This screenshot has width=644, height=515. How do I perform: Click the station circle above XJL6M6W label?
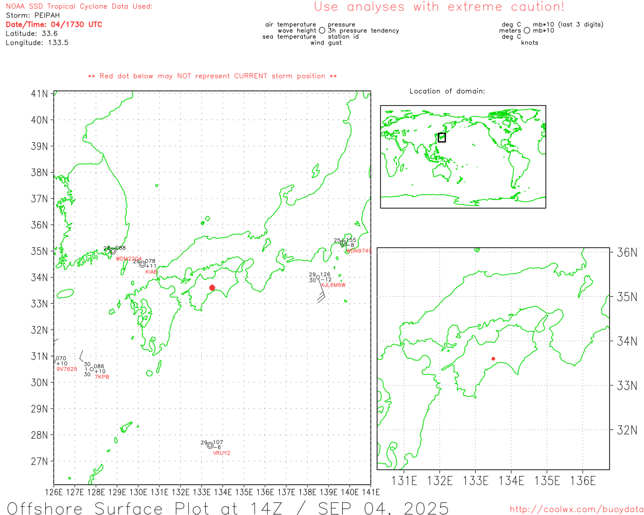tap(318, 277)
